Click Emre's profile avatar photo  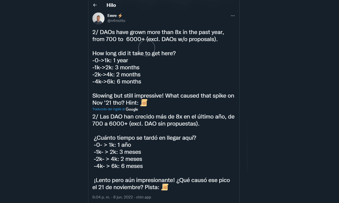coord(98,18)
